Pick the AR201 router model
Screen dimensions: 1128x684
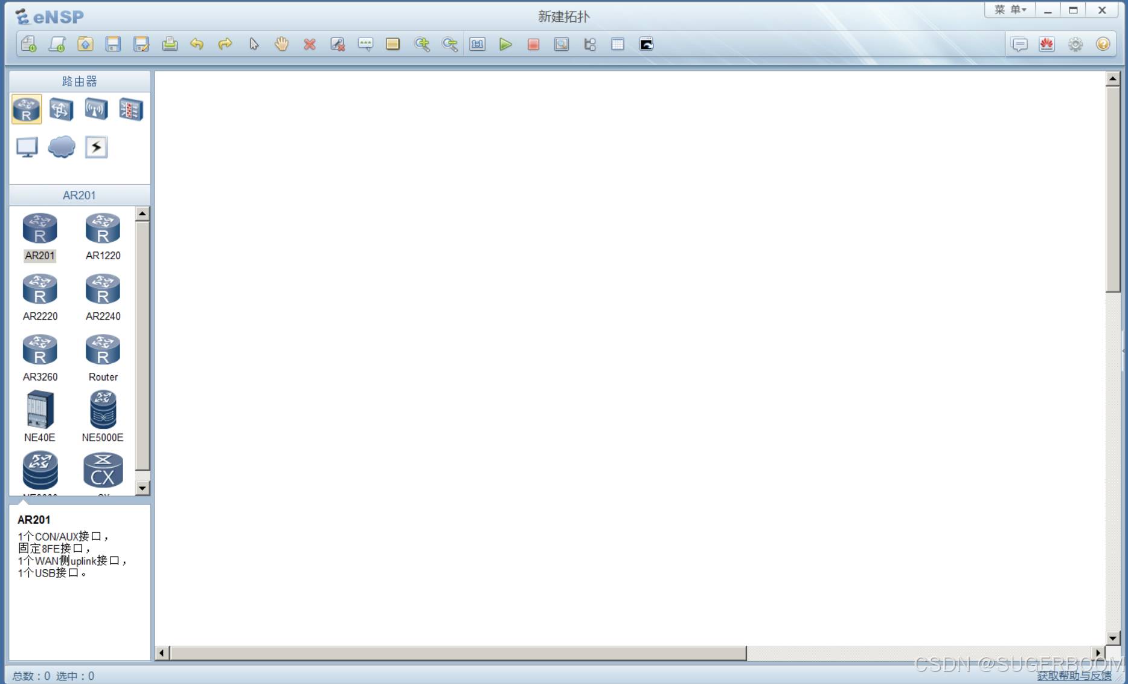tap(40, 237)
